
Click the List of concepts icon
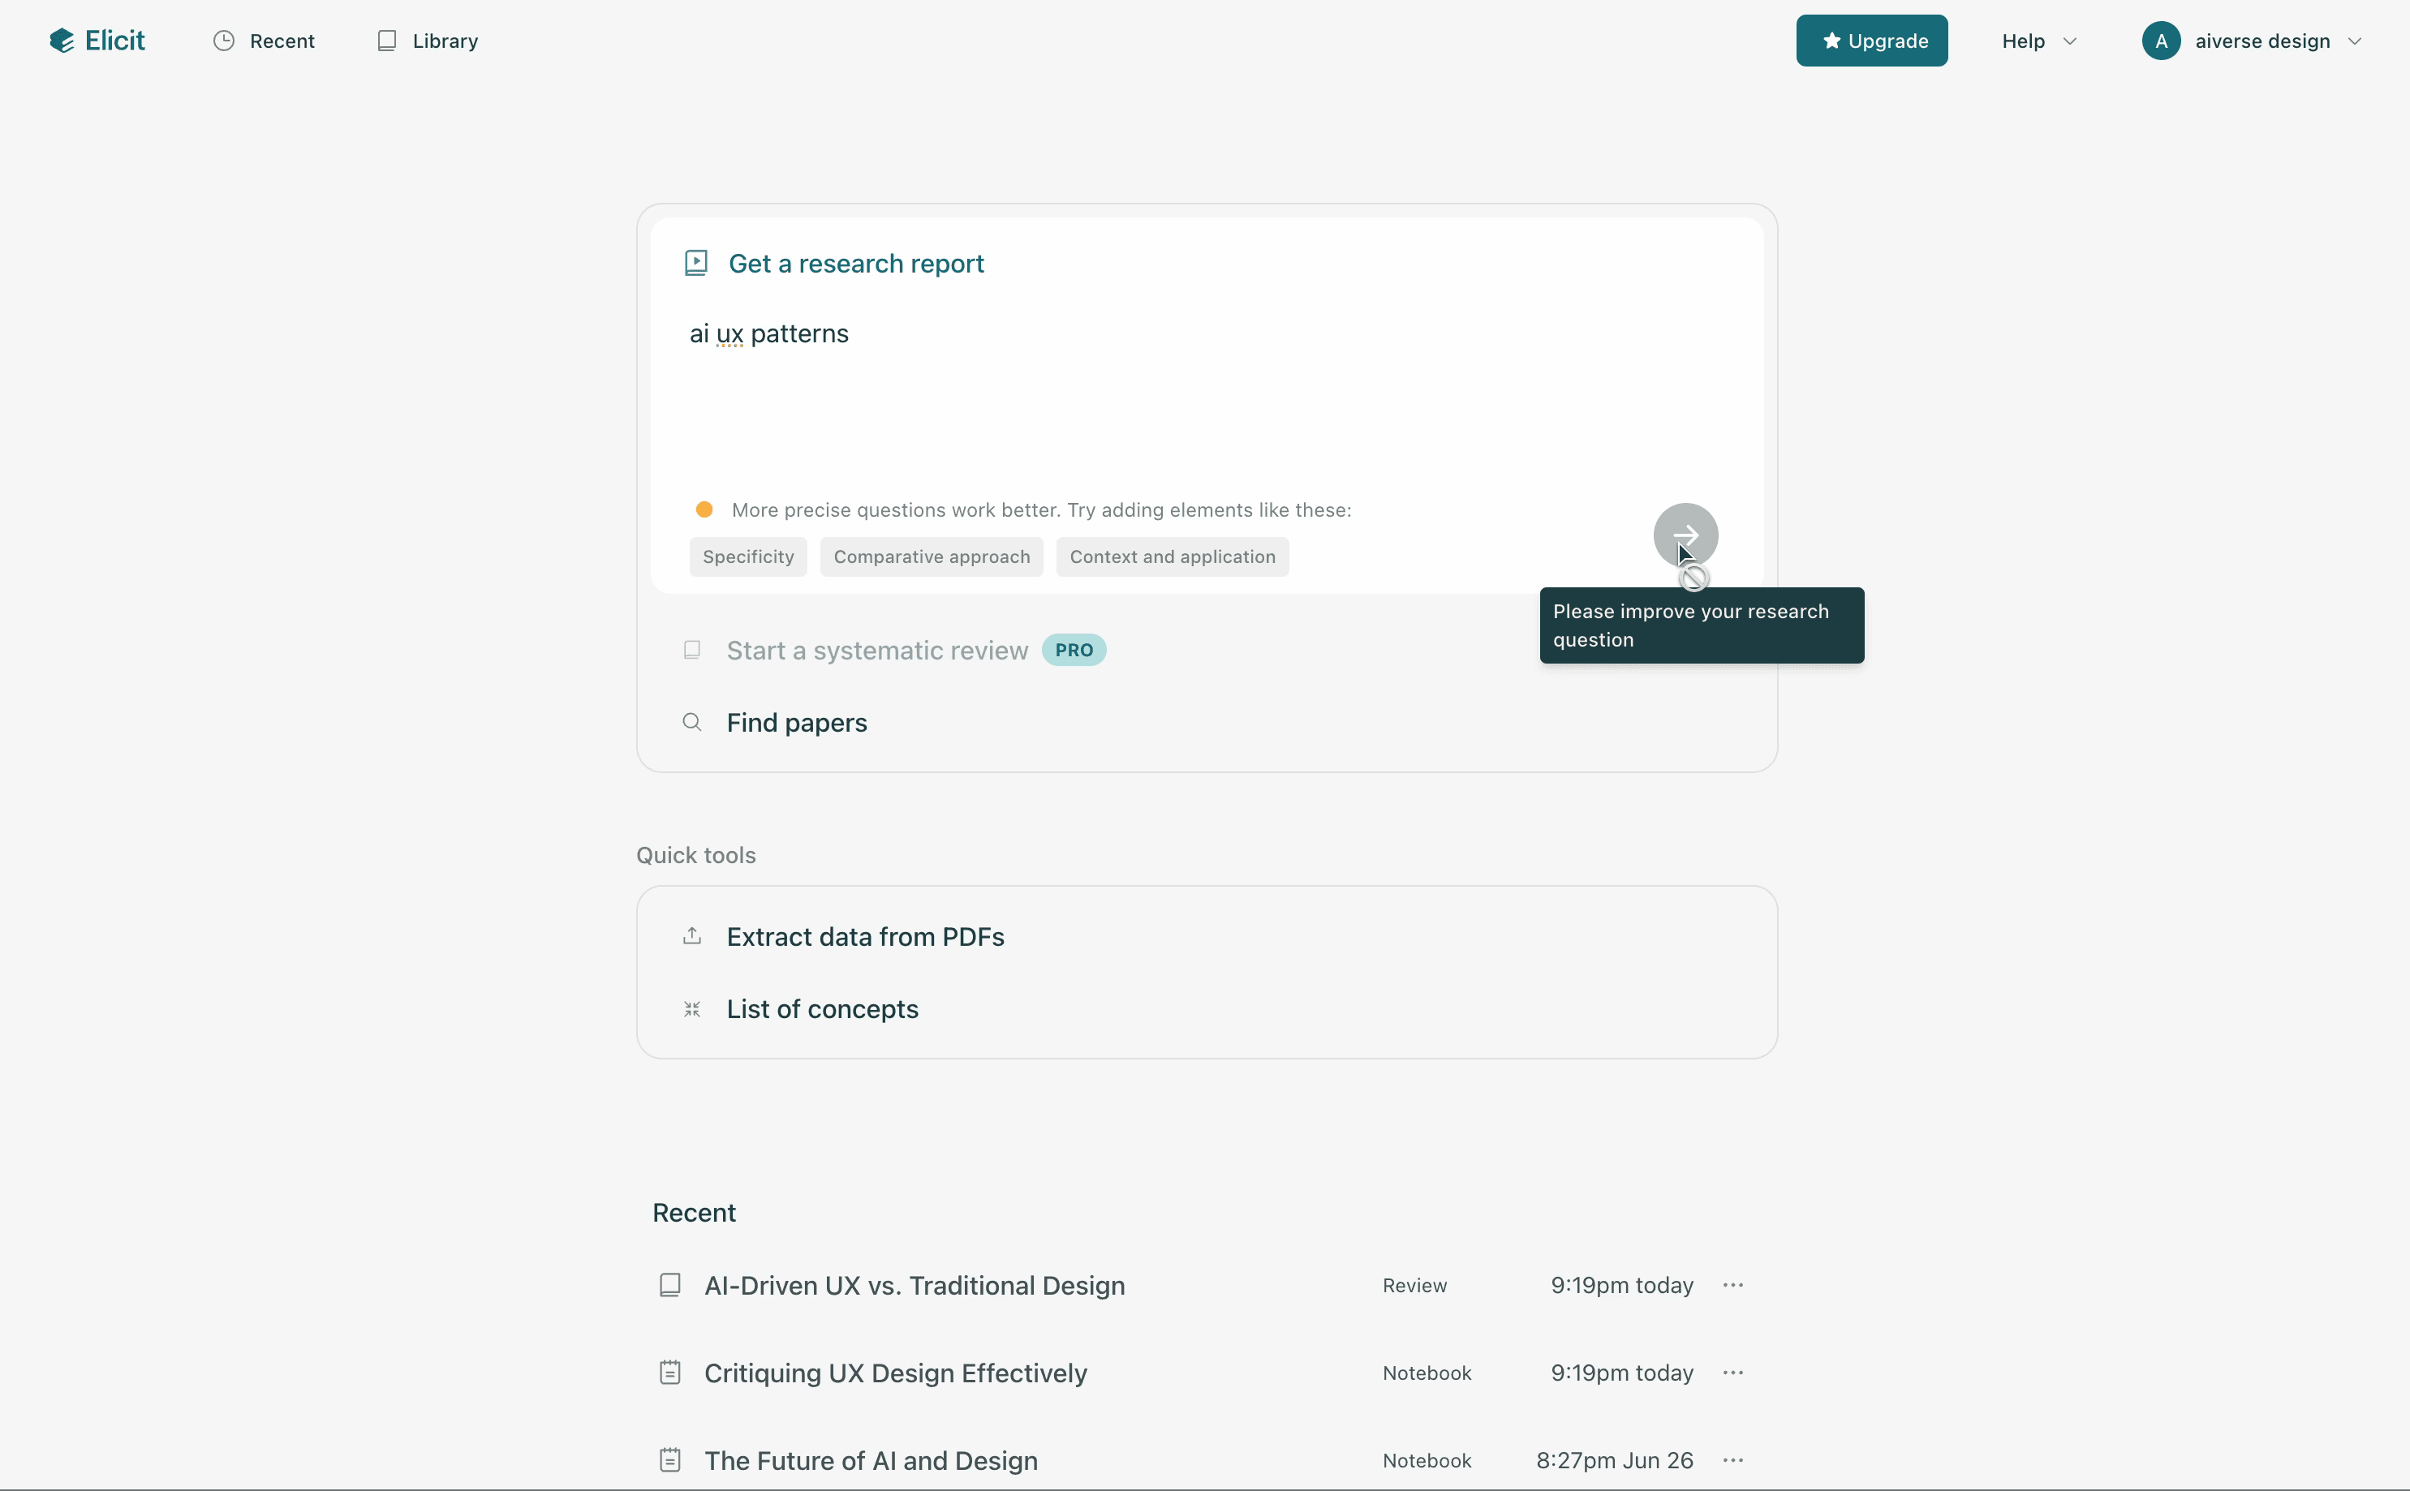click(691, 1008)
